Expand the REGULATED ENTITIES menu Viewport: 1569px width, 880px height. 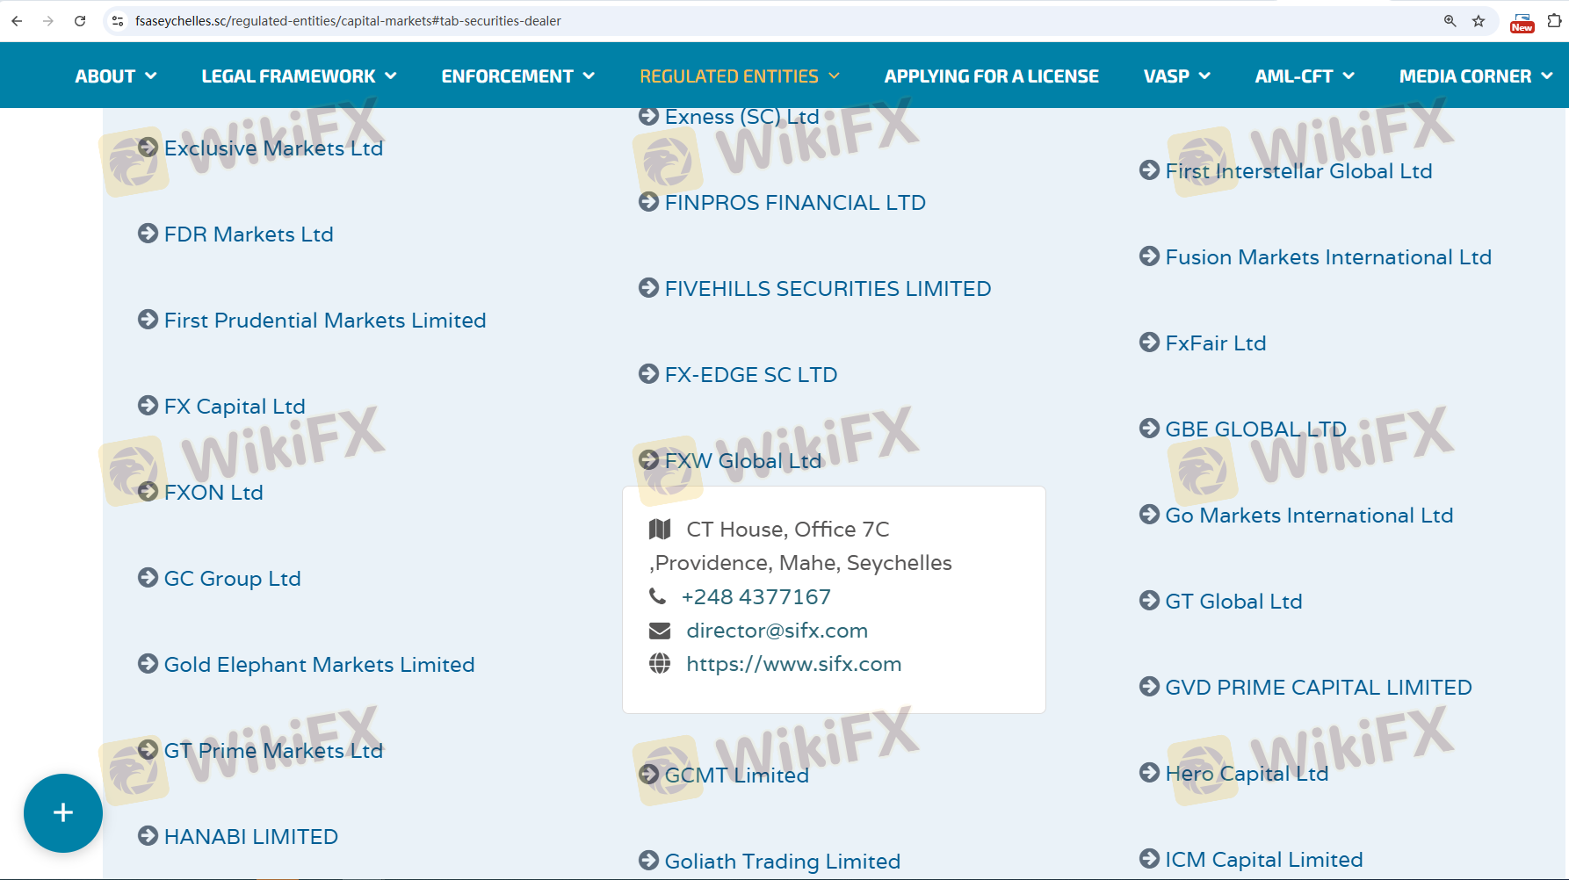(740, 76)
